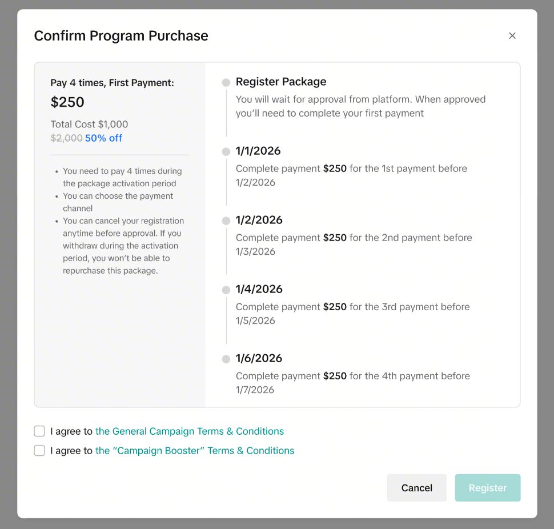554x529 pixels.
Task: Click the blue "50% off" discount label
Action: (103, 138)
